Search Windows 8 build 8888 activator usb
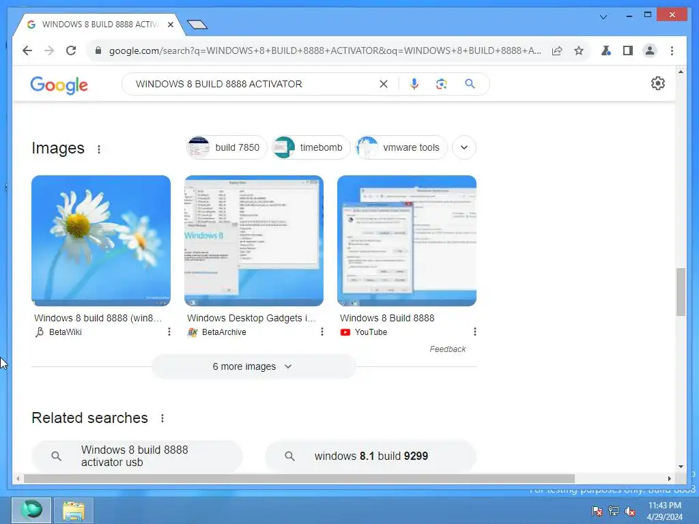This screenshot has height=524, width=699. click(x=137, y=456)
